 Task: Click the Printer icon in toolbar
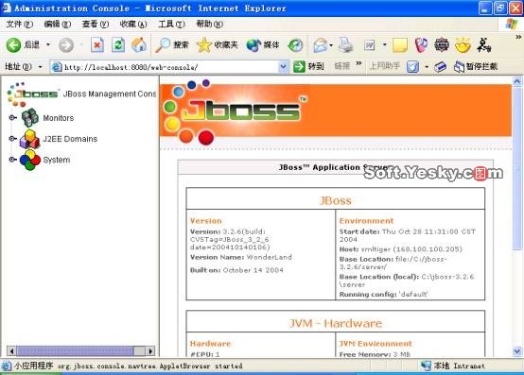[346, 44]
